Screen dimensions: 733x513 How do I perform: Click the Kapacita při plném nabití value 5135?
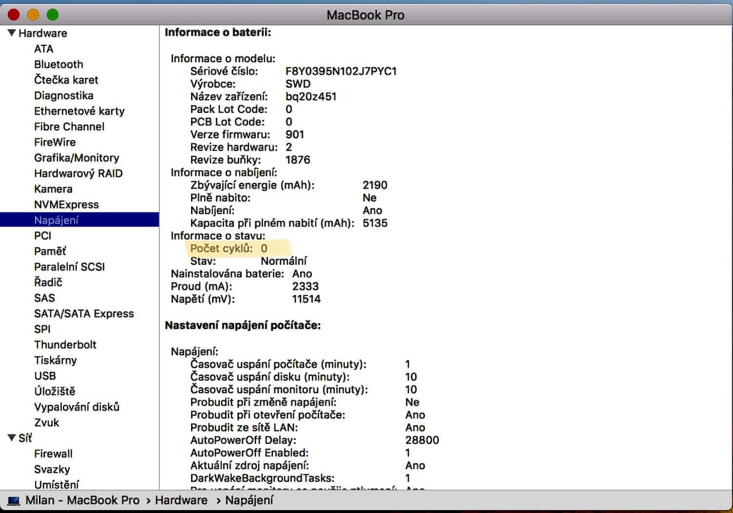pos(375,223)
